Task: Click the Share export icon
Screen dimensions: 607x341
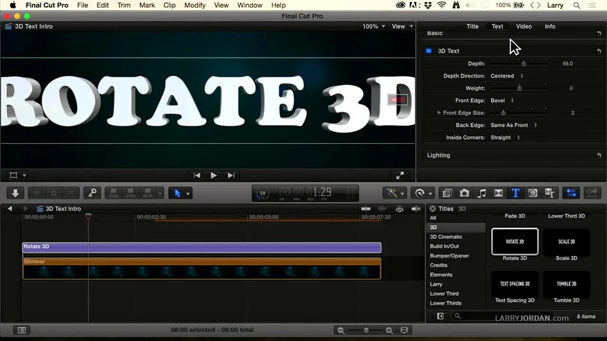Action: pos(592,193)
